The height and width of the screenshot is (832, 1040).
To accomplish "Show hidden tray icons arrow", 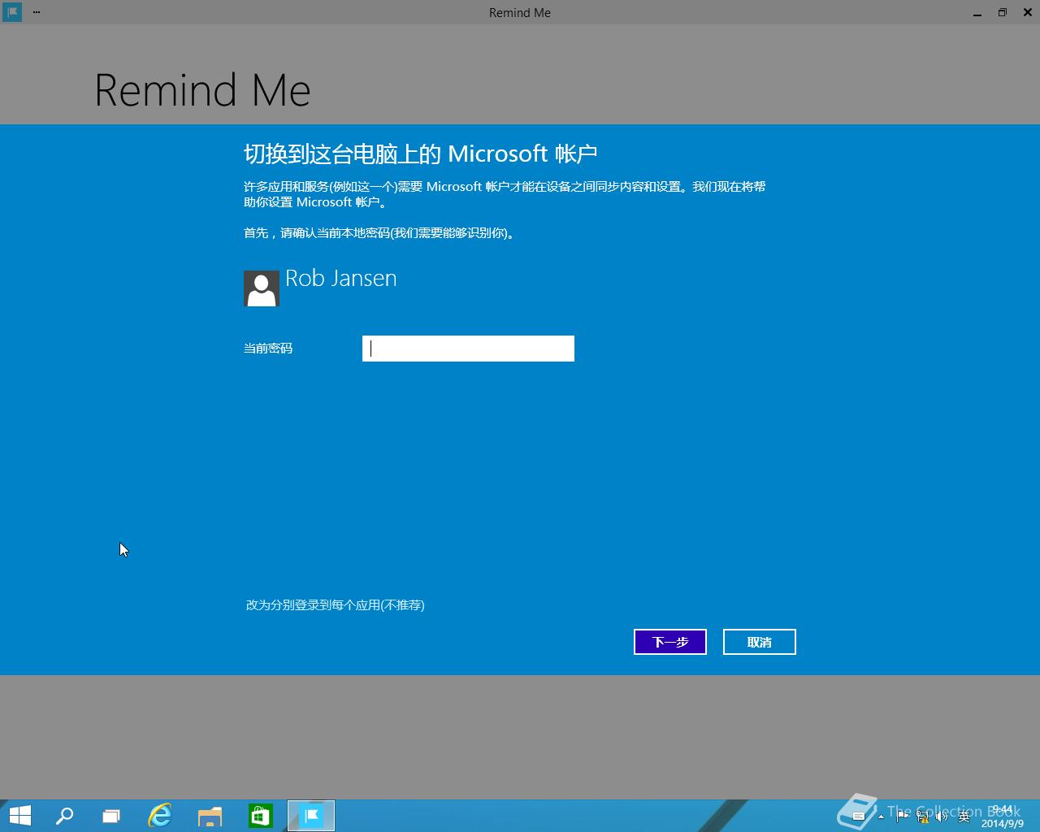I will tap(882, 816).
